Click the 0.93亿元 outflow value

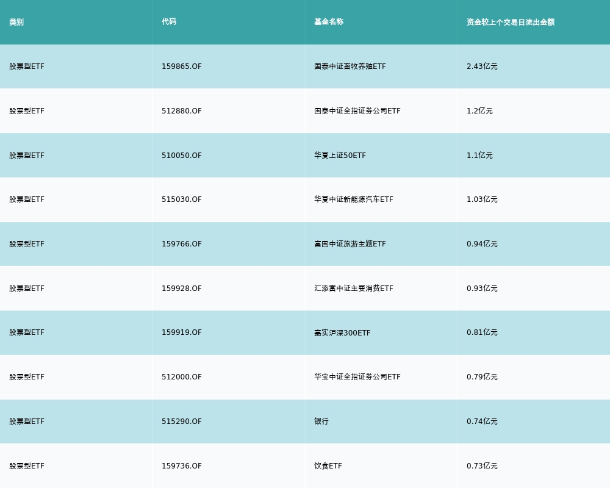point(482,289)
